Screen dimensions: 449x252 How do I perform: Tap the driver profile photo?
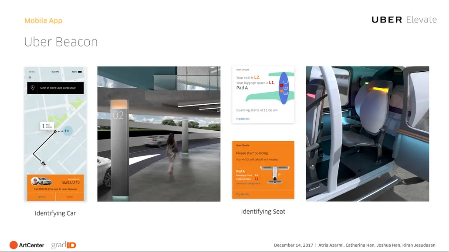[x=35, y=181]
